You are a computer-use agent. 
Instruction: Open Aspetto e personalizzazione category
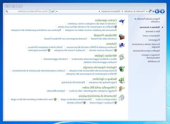tap(146, 51)
